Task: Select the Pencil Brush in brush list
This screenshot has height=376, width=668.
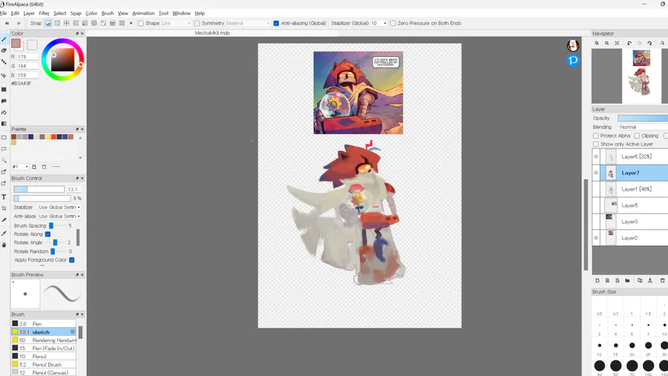Action: pyautogui.click(x=44, y=364)
